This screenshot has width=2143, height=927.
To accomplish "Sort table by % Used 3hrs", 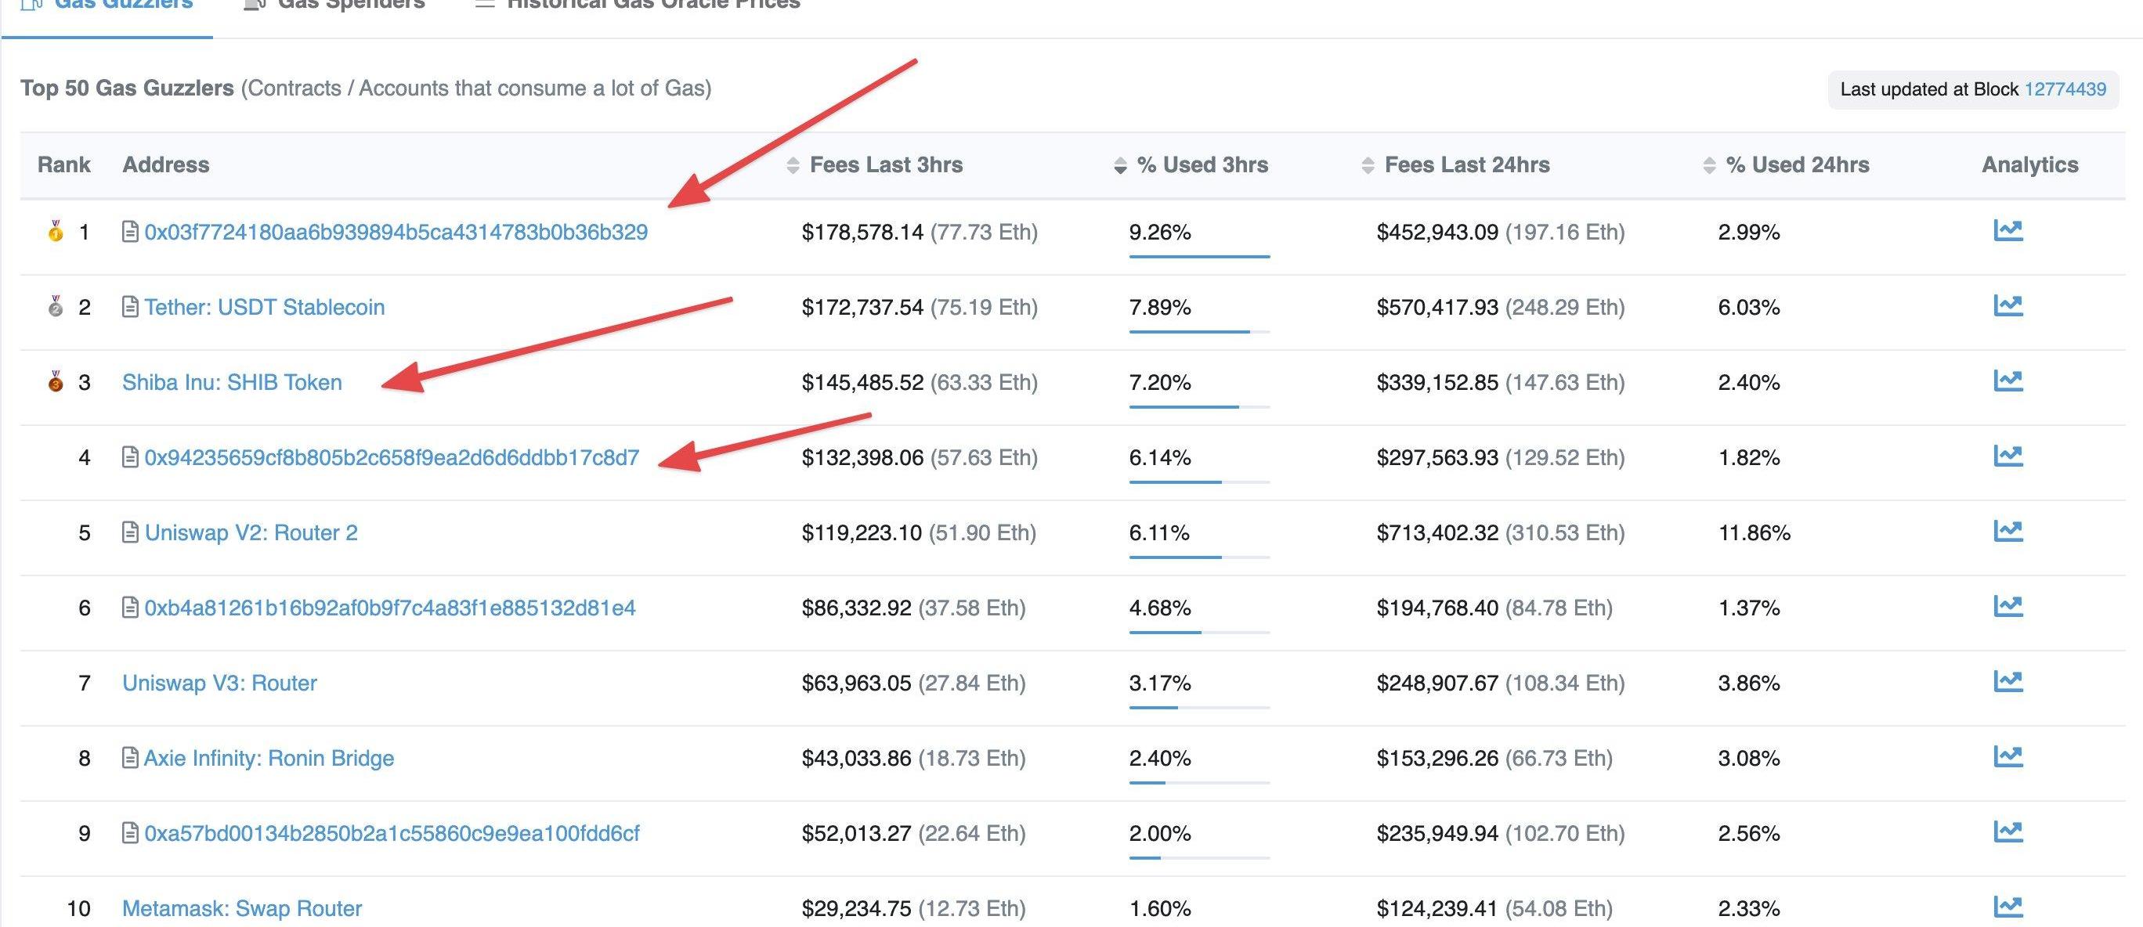I will 1191,164.
